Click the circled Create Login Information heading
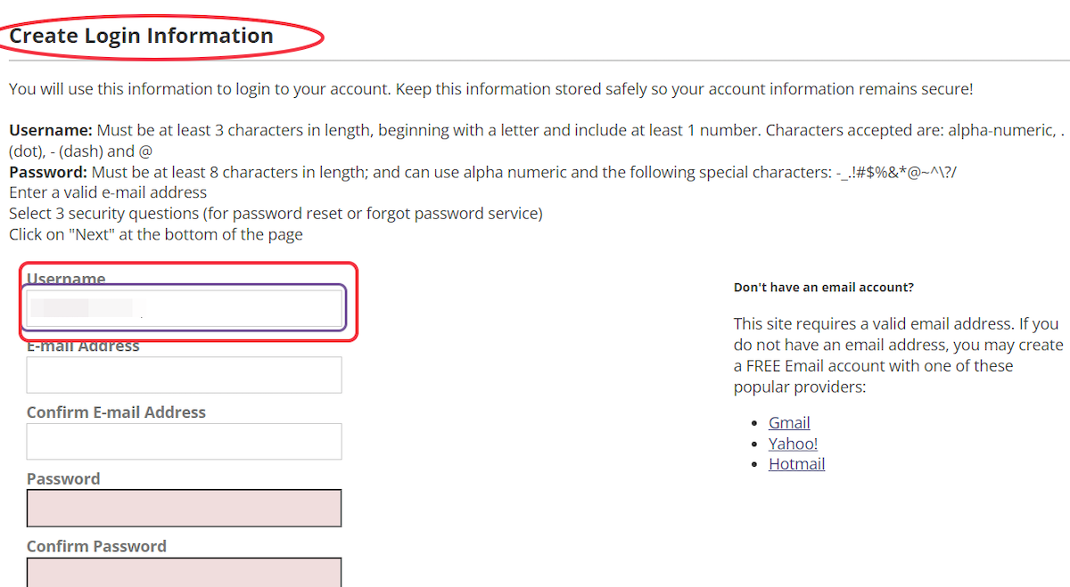Screen dimensions: 1070x587 (x=141, y=36)
